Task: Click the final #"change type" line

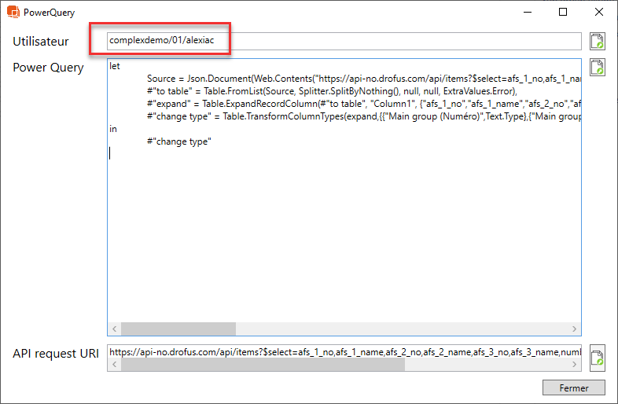Action: pos(179,141)
